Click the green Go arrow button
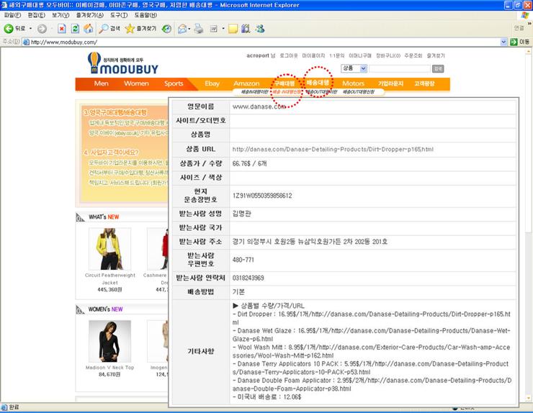Image resolution: width=533 pixels, height=413 pixels. coord(514,42)
